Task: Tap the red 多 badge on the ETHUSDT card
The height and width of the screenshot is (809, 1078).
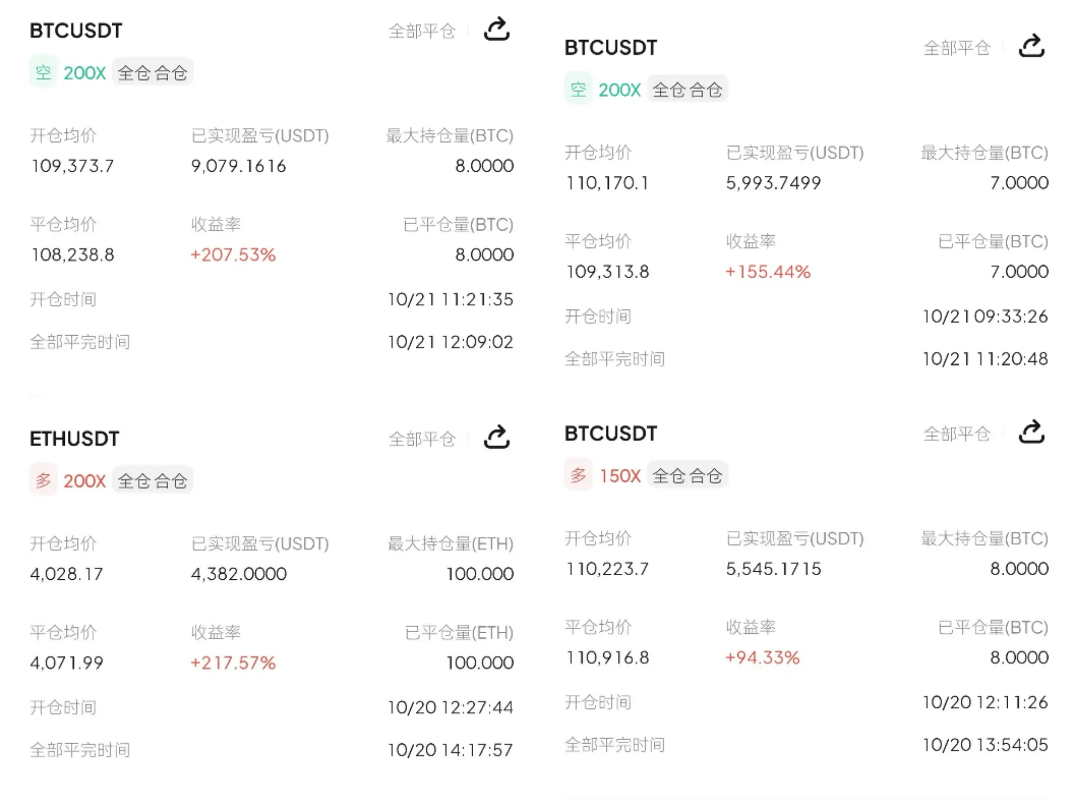Action: 43,480
